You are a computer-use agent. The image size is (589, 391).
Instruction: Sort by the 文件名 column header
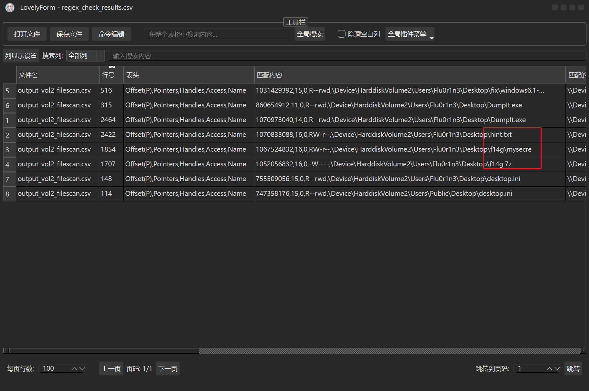pyautogui.click(x=58, y=75)
